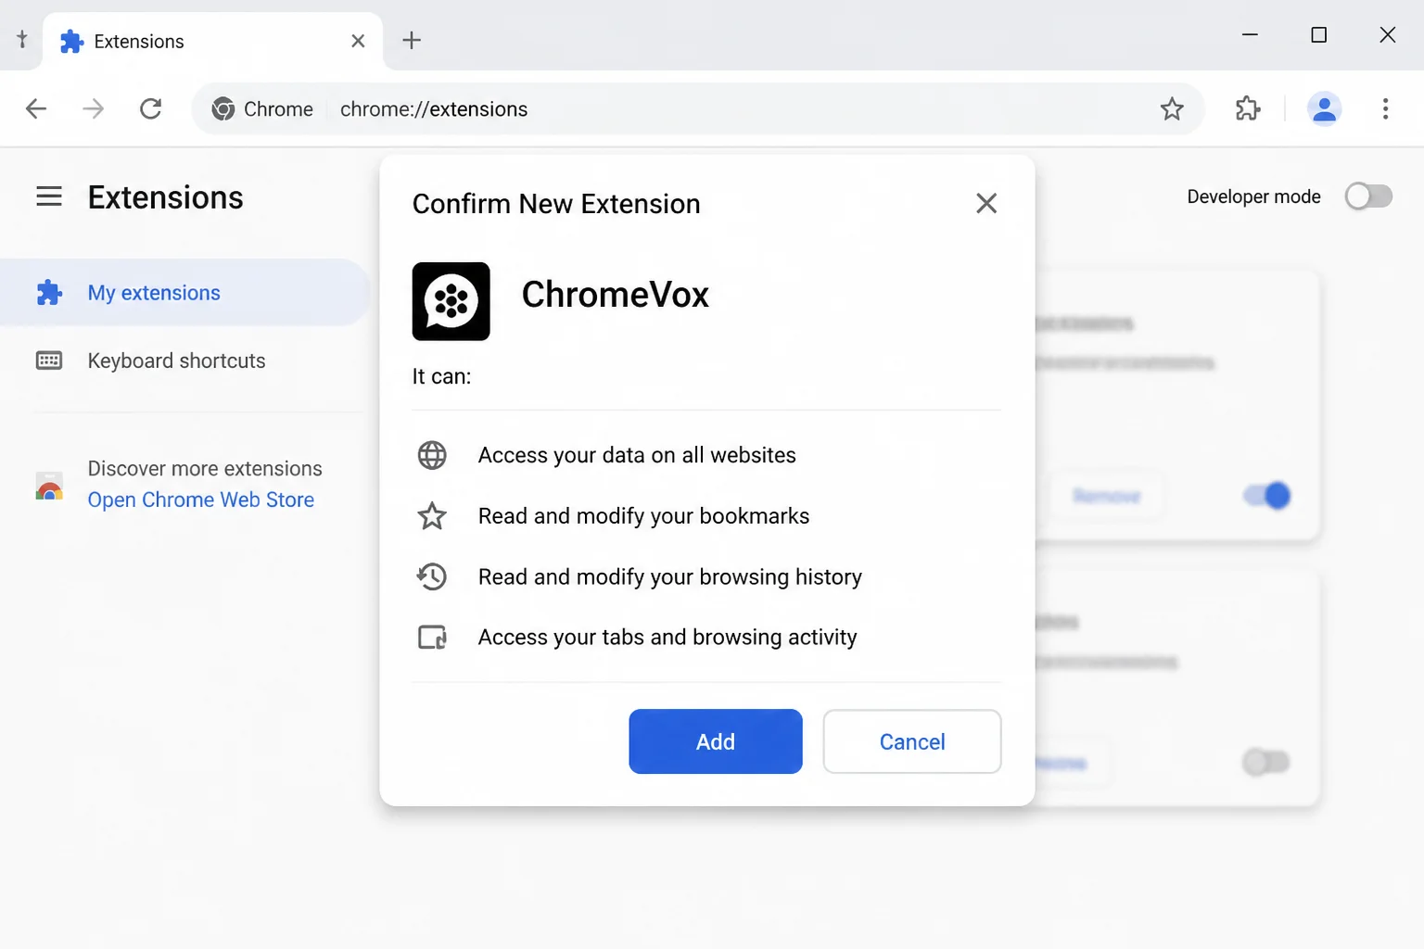Toggle off the first blurred extension card
Image resolution: width=1424 pixels, height=949 pixels.
pos(1267,496)
